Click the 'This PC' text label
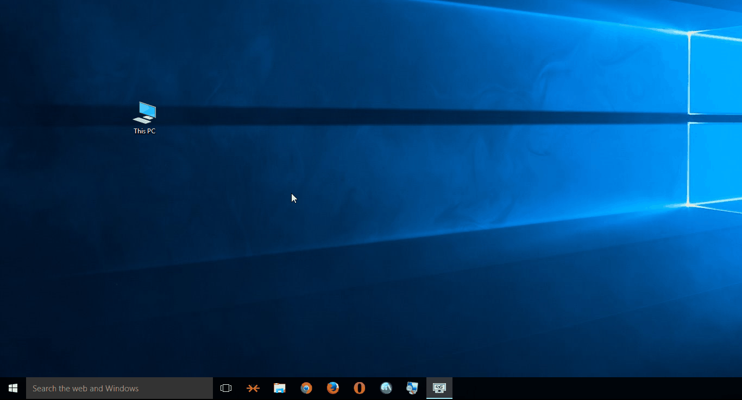Screen dimensions: 742x400 [x=144, y=131]
